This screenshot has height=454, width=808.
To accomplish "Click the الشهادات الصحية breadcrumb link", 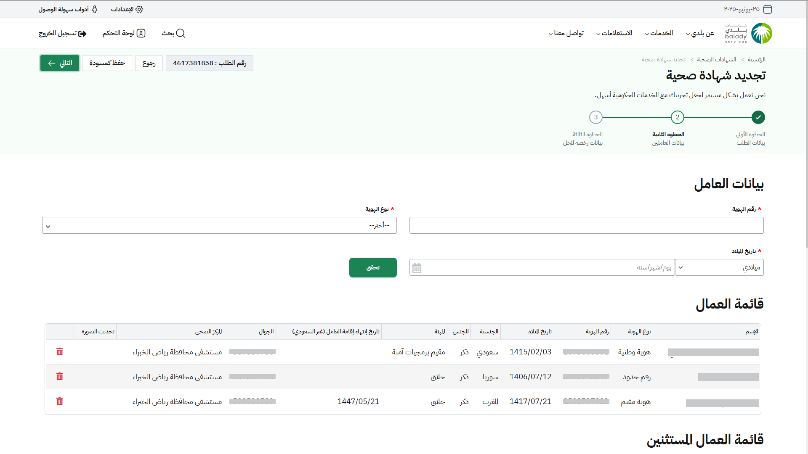I will coord(716,60).
